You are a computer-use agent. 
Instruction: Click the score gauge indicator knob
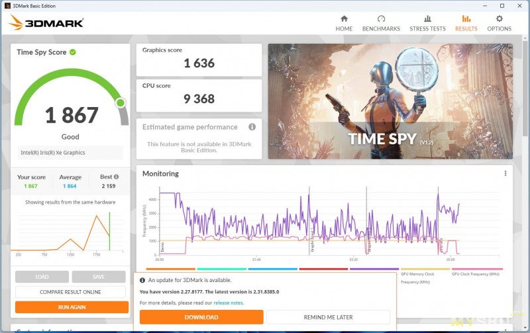(x=121, y=103)
